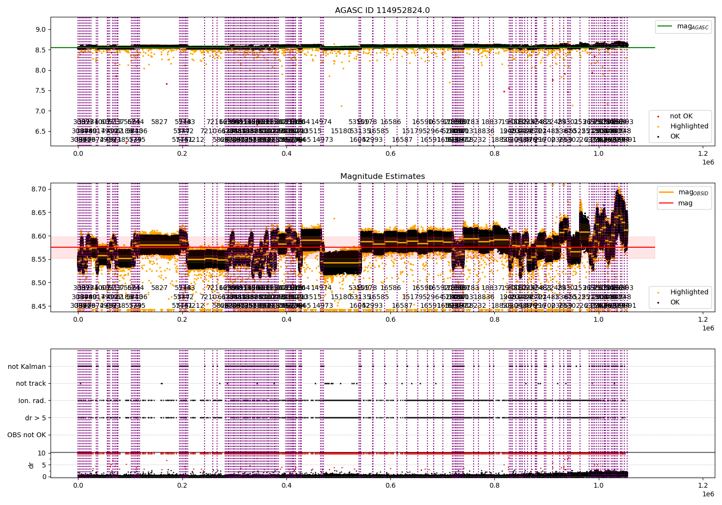Click the 'Magnitude Estimates' title
Screen dimensions: 722x505
point(383,177)
